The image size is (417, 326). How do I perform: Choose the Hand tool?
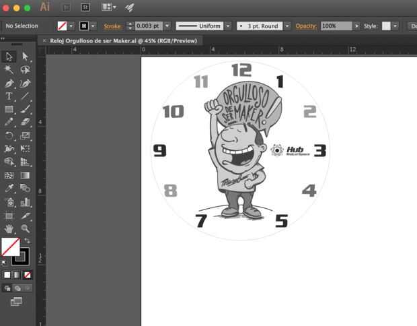[x=9, y=229]
